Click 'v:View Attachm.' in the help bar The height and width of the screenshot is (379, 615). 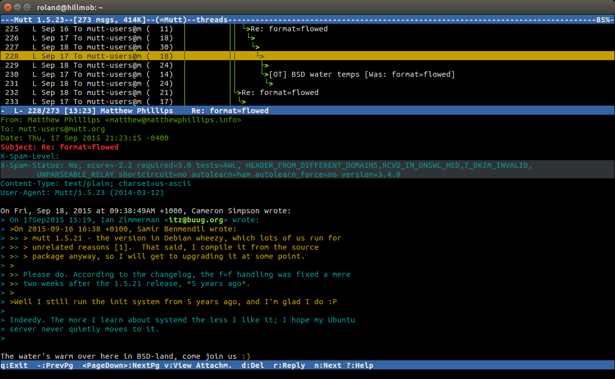click(198, 365)
